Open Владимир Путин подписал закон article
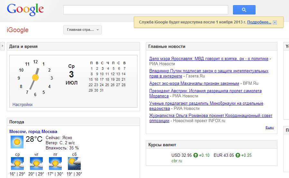Viewport: 289px width, 178px height. pyautogui.click(x=209, y=74)
